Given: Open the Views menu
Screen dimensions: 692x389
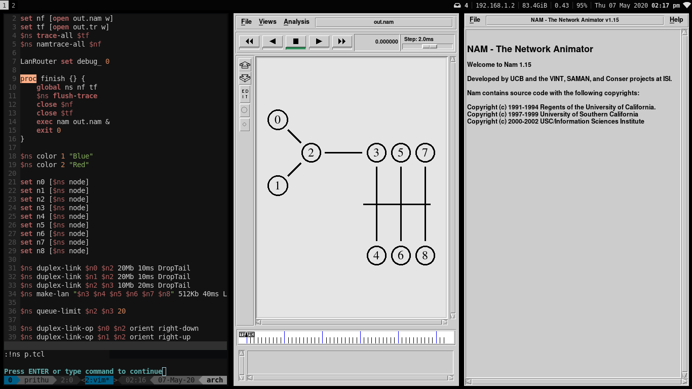Looking at the screenshot, I should tap(267, 22).
